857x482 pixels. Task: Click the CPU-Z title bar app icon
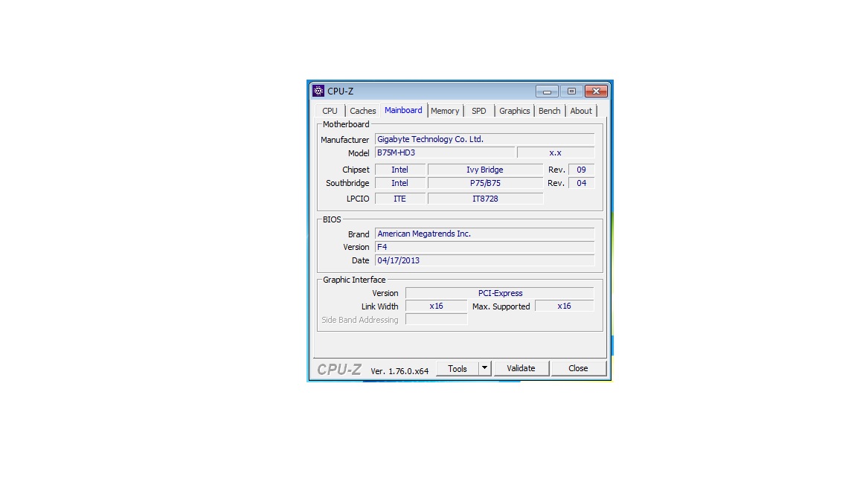point(318,91)
